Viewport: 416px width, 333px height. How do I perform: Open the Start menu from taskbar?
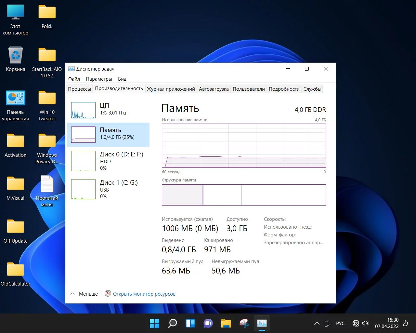click(154, 323)
